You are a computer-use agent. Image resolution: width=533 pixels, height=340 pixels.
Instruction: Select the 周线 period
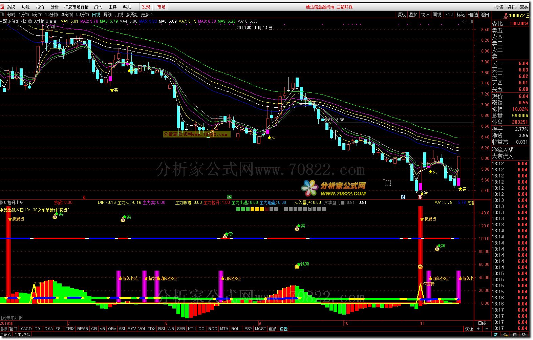tap(108, 15)
